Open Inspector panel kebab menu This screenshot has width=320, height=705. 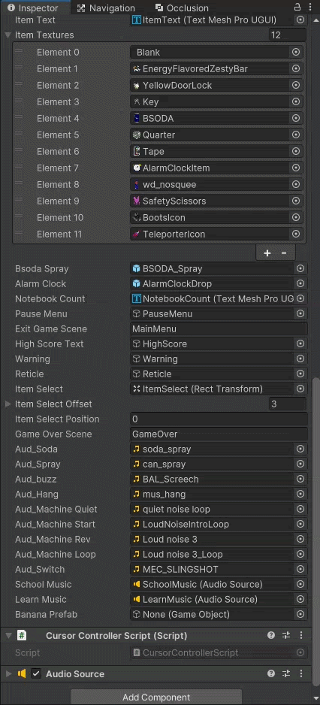(310, 8)
